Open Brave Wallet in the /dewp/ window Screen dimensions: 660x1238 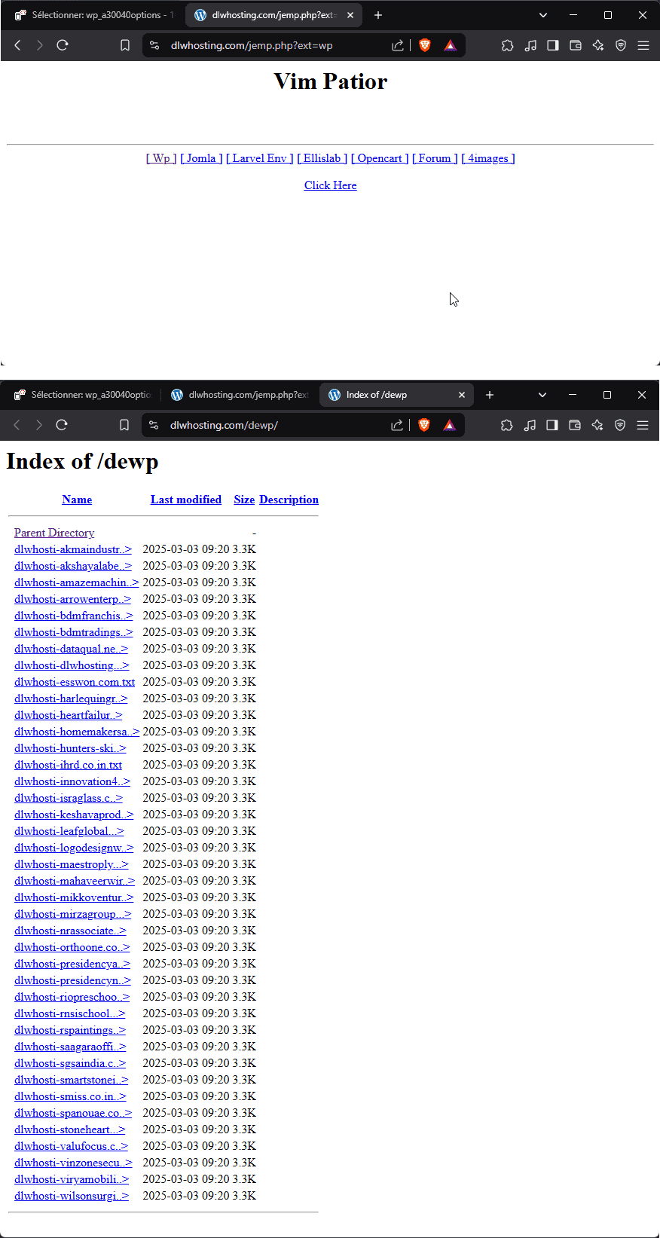click(575, 425)
